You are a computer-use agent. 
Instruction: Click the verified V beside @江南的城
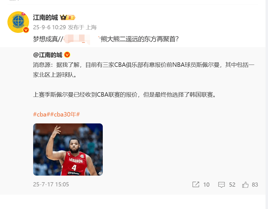coord(67,55)
